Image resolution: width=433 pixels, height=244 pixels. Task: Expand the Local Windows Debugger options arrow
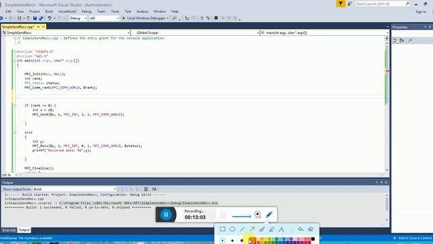[x=168, y=18]
